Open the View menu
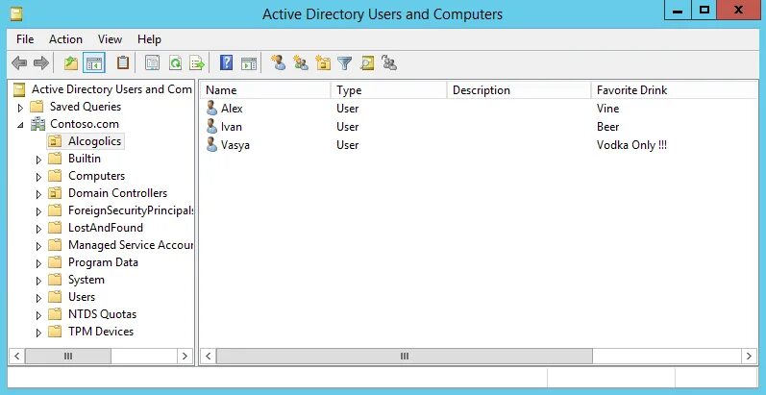This screenshot has height=395, width=766. (110, 39)
